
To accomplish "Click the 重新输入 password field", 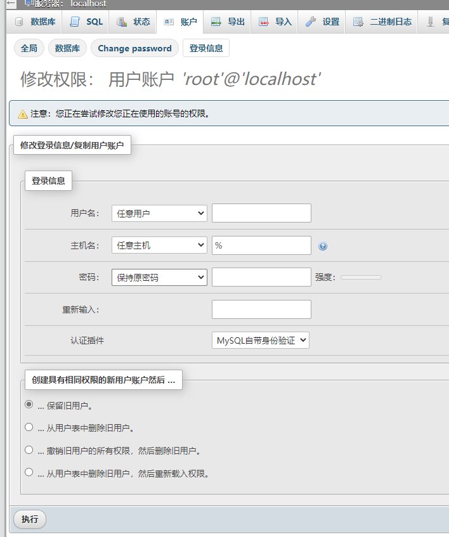I will pyautogui.click(x=262, y=309).
